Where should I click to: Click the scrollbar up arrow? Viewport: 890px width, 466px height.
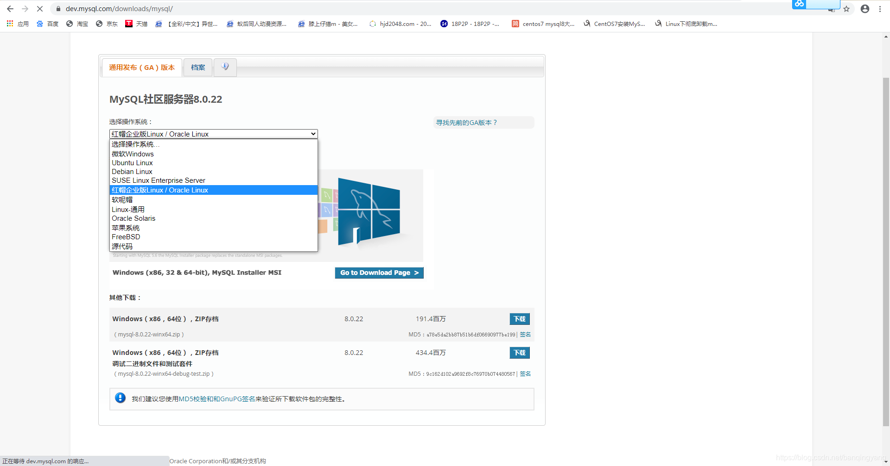[886, 37]
